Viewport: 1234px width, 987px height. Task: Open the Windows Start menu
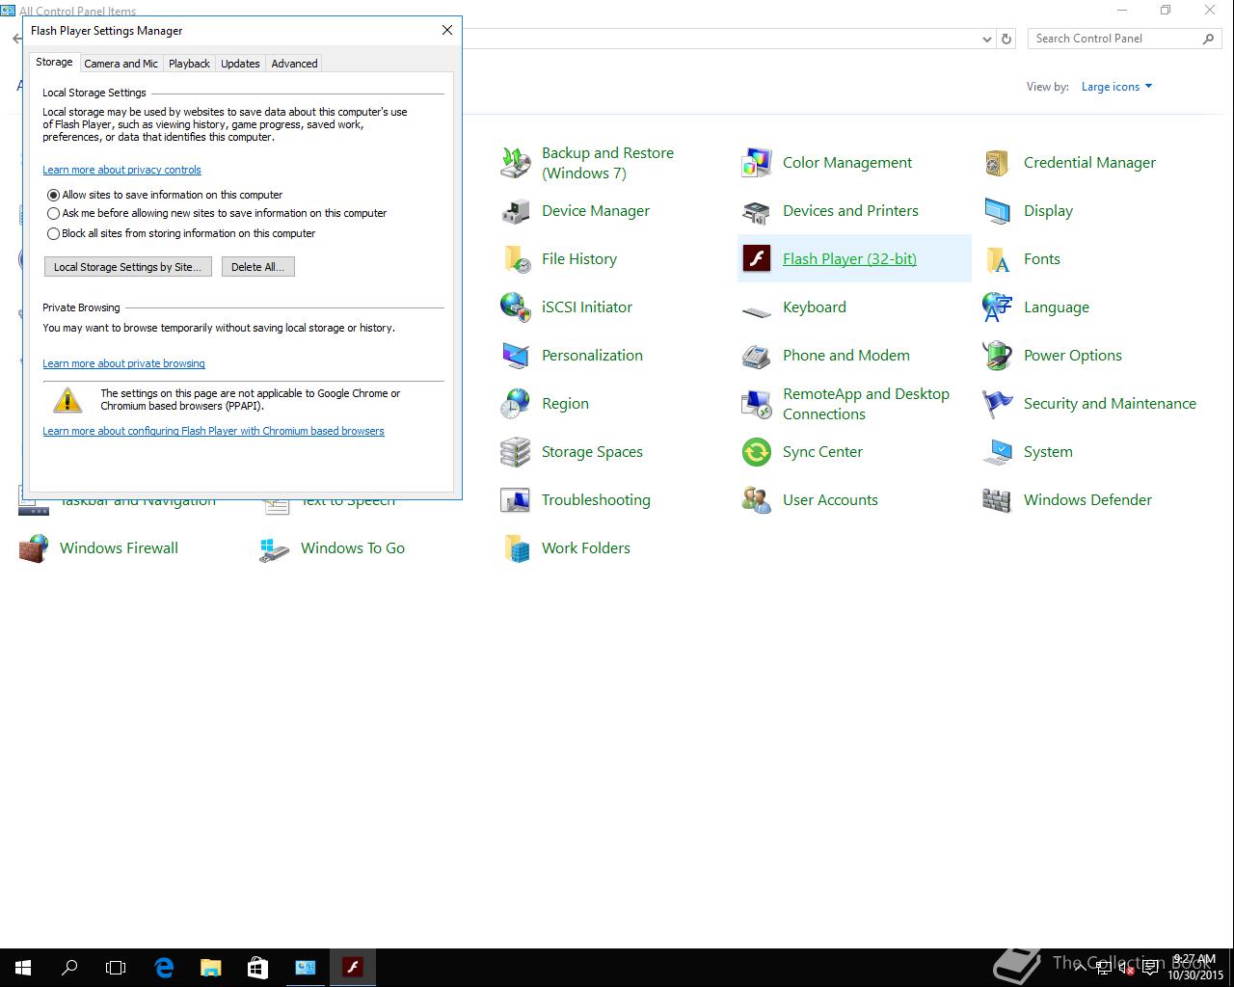23,968
